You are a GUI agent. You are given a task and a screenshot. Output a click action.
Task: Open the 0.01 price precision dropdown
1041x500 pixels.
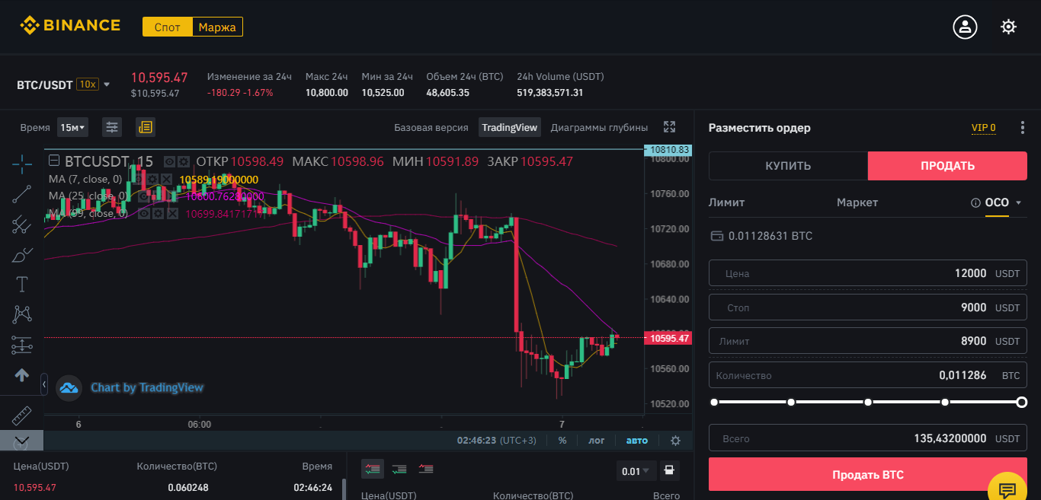click(636, 470)
